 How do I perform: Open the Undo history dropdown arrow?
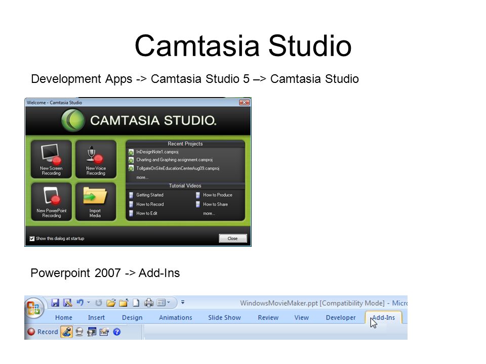(x=88, y=302)
